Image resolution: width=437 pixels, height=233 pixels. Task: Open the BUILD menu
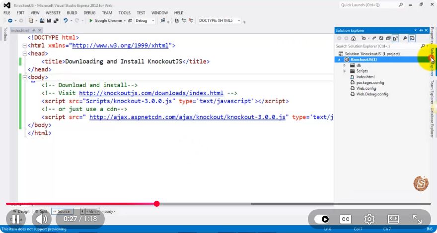pyautogui.click(x=72, y=13)
